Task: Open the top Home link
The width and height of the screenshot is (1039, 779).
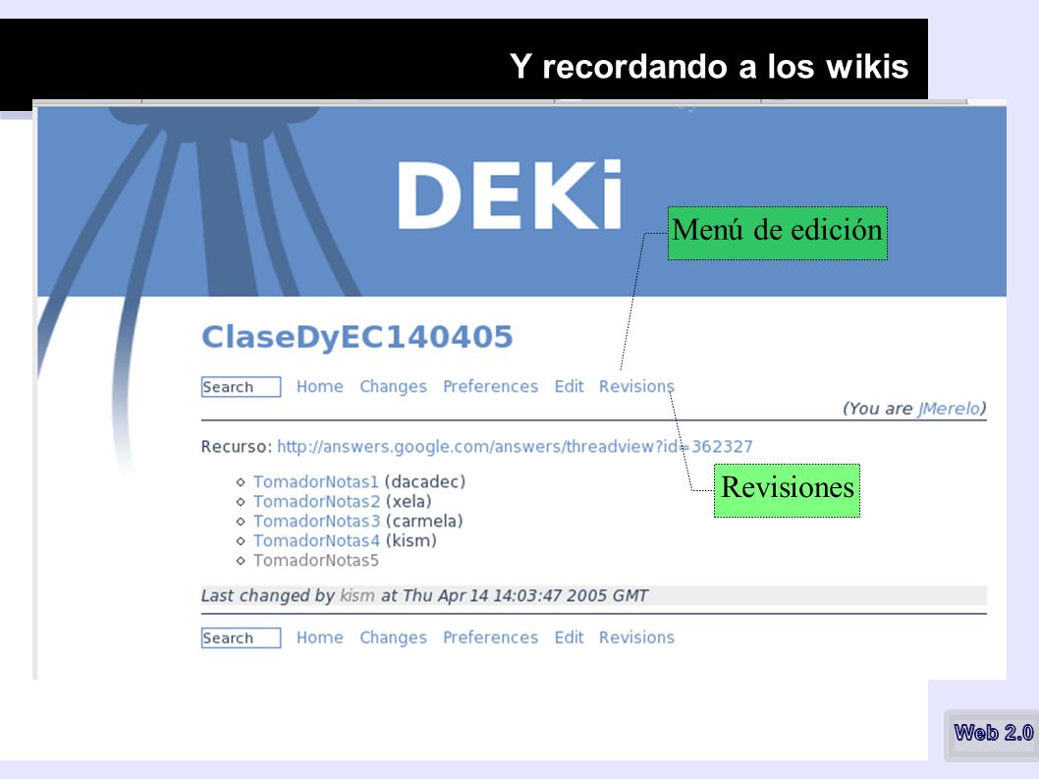Action: tap(319, 386)
